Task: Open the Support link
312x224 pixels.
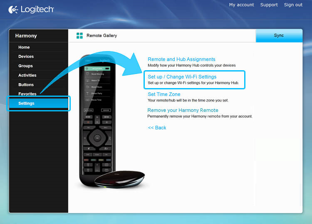Action: click(x=269, y=5)
